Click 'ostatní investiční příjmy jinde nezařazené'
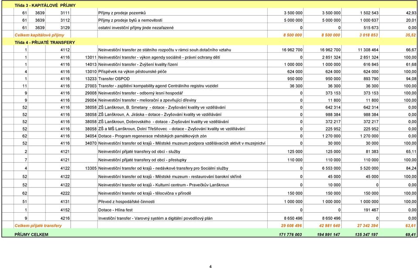Viewport: 418px width, 268px height. [x=136, y=28]
